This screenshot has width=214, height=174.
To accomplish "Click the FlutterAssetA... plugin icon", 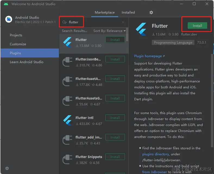I will [67, 81].
